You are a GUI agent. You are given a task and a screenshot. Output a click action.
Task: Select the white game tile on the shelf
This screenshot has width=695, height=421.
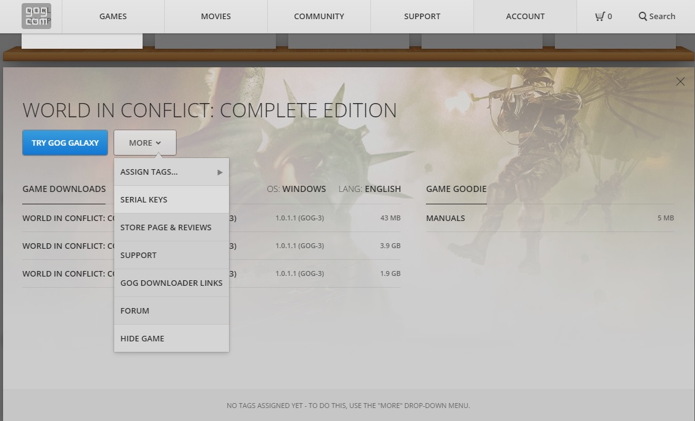[x=82, y=41]
